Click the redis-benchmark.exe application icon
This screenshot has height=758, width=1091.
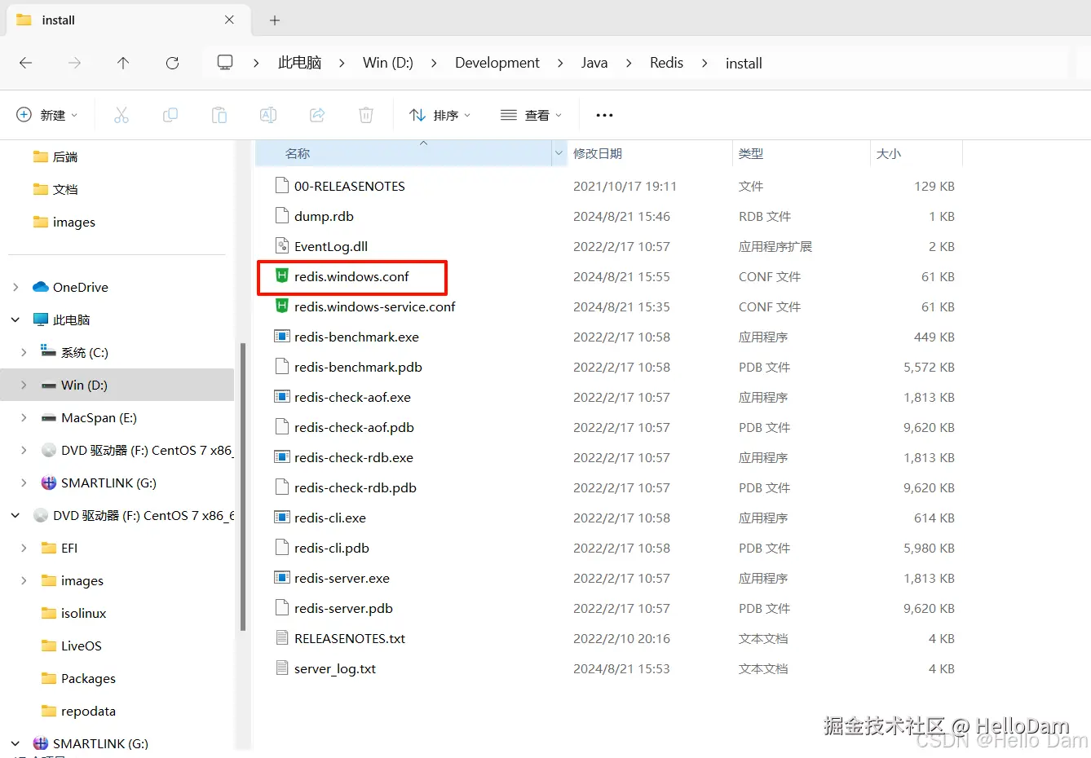tap(281, 337)
